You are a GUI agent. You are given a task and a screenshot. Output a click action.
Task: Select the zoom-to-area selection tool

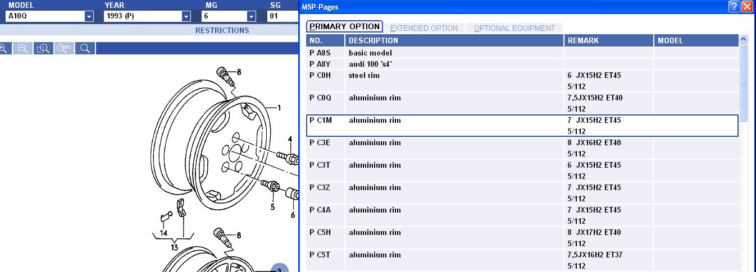(43, 48)
